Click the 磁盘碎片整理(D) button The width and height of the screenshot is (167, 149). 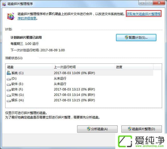click(x=142, y=129)
